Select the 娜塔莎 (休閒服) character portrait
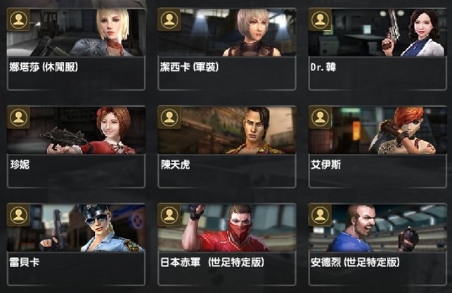452x293 pixels. [x=76, y=32]
